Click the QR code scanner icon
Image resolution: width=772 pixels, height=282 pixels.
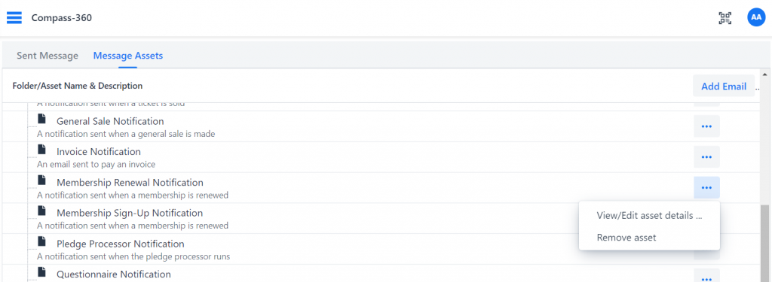725,18
